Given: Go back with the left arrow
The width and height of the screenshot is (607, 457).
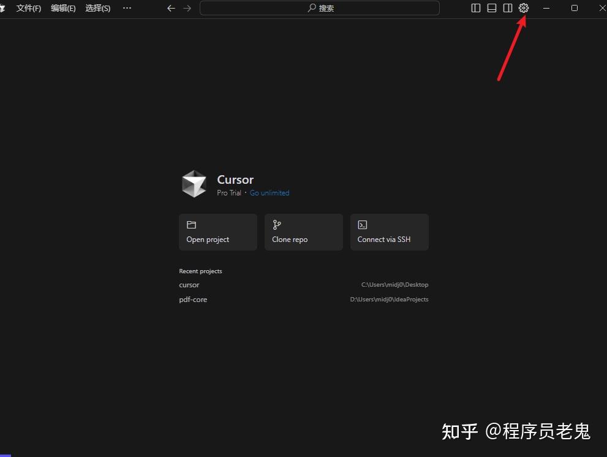Looking at the screenshot, I should pyautogui.click(x=171, y=8).
